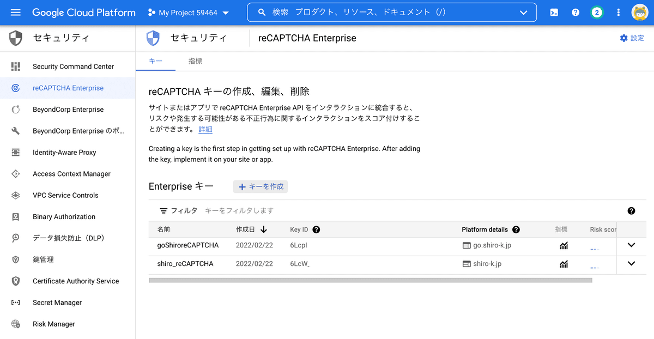Click BeyondCorp Enterprise sidebar icon
This screenshot has width=654, height=339.
click(16, 110)
